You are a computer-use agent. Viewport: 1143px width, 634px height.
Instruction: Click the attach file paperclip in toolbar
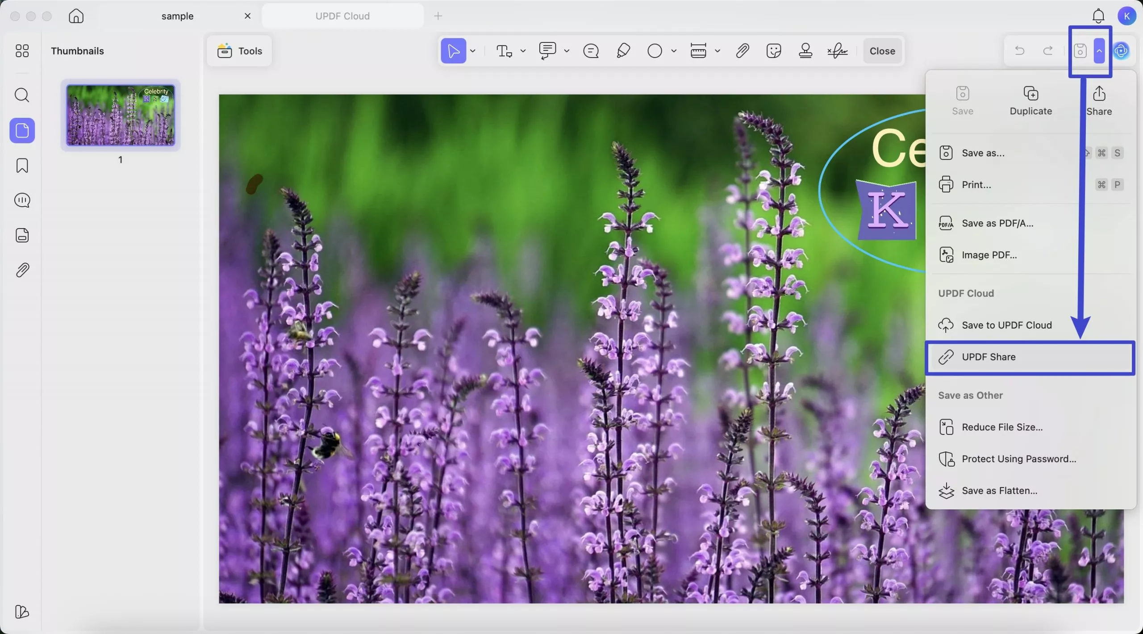tap(742, 51)
